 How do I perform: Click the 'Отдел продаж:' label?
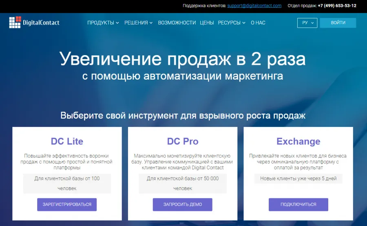(302, 6)
